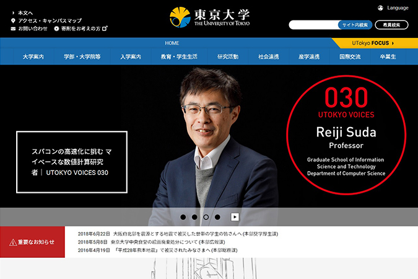Select the first carousel slide dot
This screenshot has width=418, height=279.
coord(183,217)
